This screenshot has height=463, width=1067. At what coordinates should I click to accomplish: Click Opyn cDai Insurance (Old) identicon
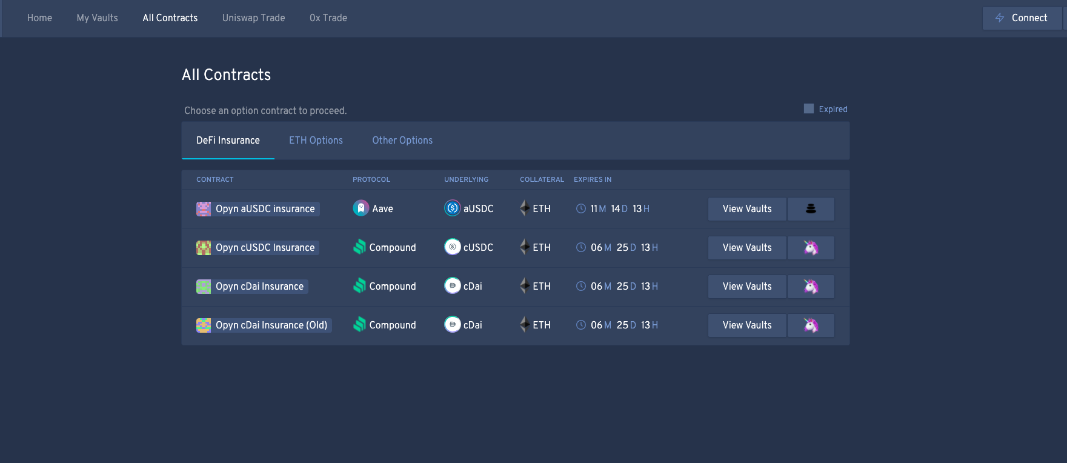click(204, 325)
